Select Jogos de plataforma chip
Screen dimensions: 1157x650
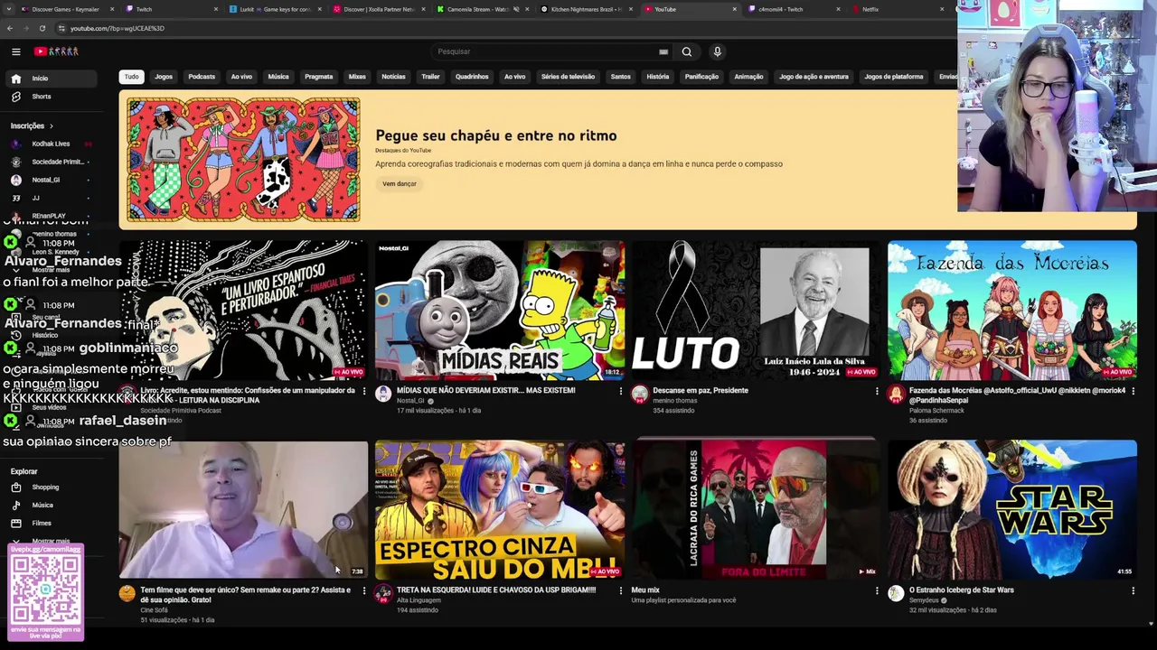pyautogui.click(x=894, y=77)
